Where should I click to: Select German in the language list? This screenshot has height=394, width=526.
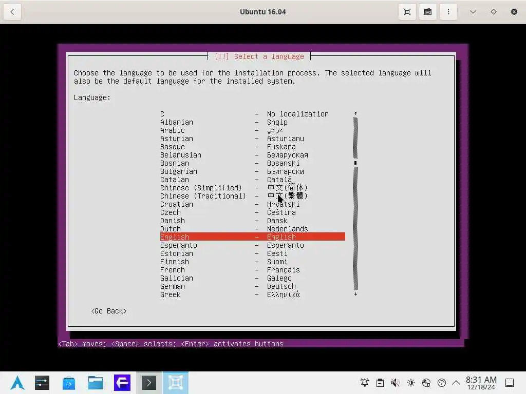click(x=252, y=286)
